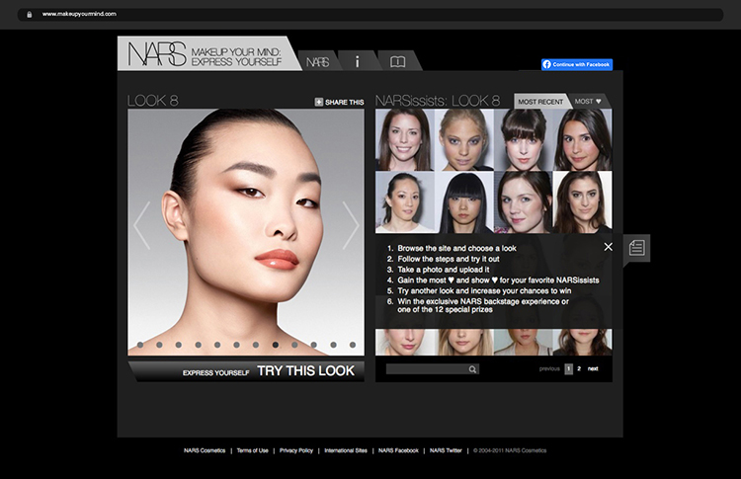Click the search magnifier icon
Image resolution: width=741 pixels, height=479 pixels.
pos(473,369)
